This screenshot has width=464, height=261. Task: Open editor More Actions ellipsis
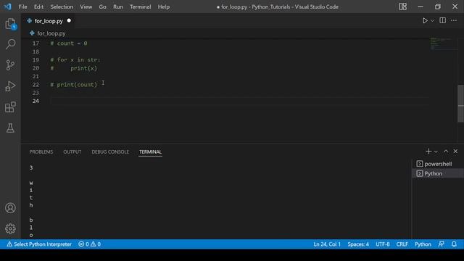(454, 20)
